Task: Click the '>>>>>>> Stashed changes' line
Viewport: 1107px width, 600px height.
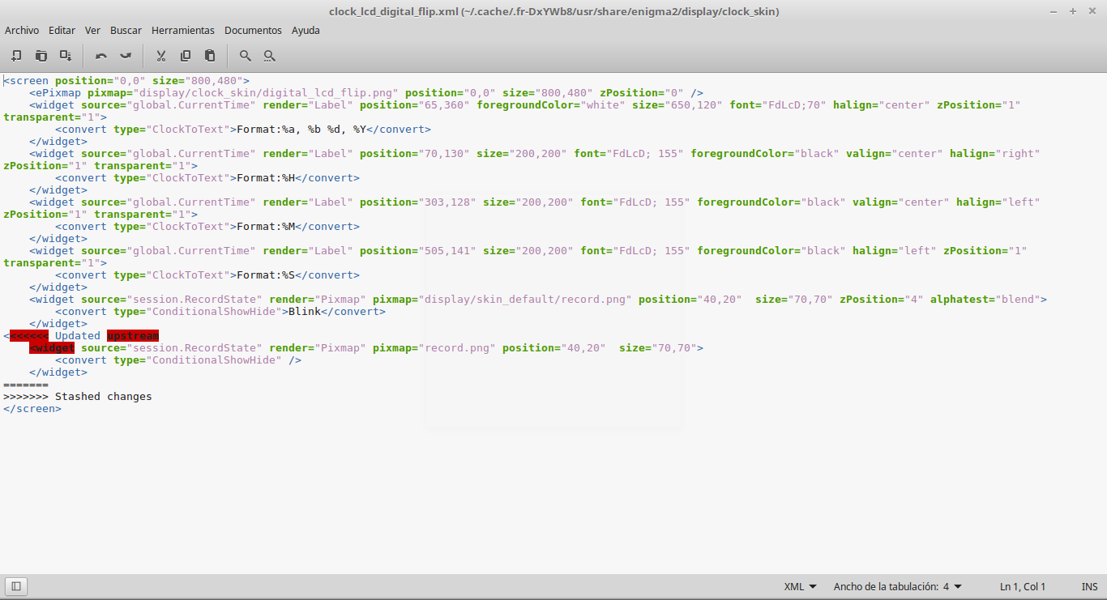Action: (78, 396)
